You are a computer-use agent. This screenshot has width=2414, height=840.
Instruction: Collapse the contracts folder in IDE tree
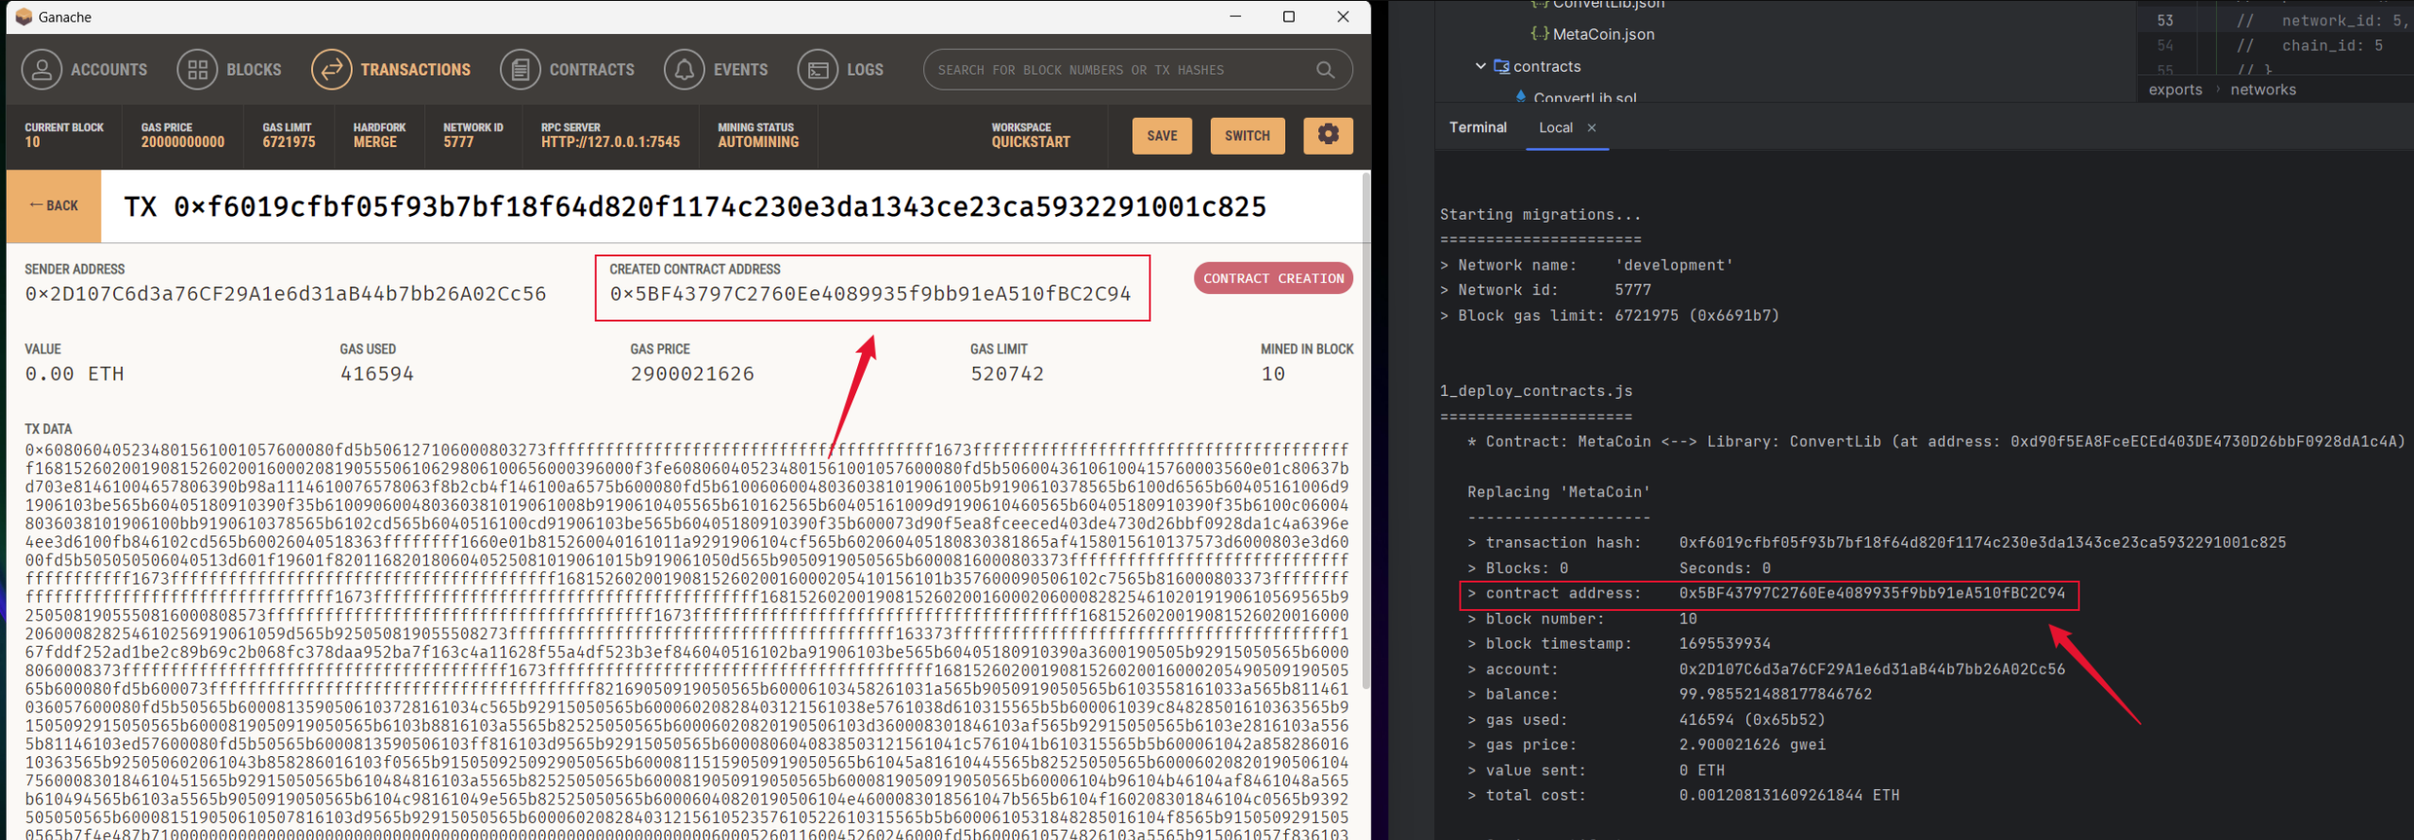pos(1480,66)
